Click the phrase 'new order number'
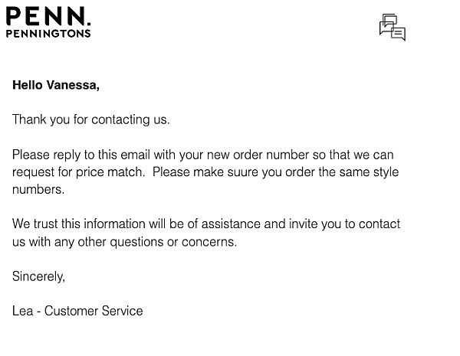460x356 pixels. [x=258, y=155]
